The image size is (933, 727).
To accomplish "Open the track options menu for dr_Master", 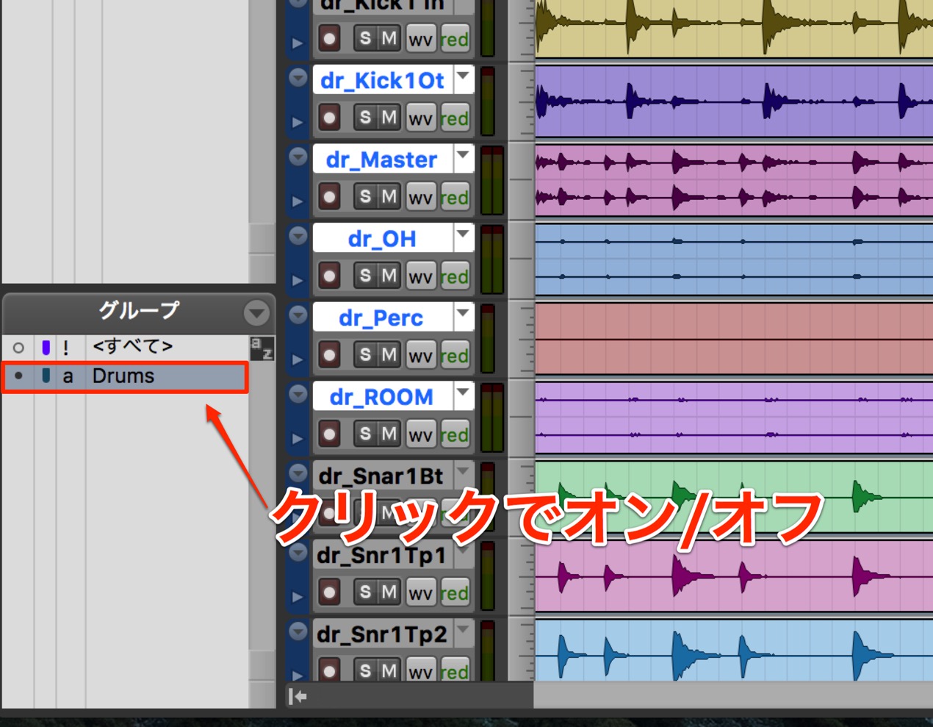I will pyautogui.click(x=298, y=157).
